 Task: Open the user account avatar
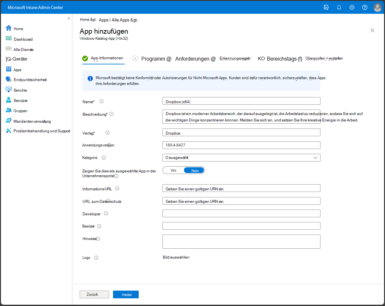(x=378, y=7)
